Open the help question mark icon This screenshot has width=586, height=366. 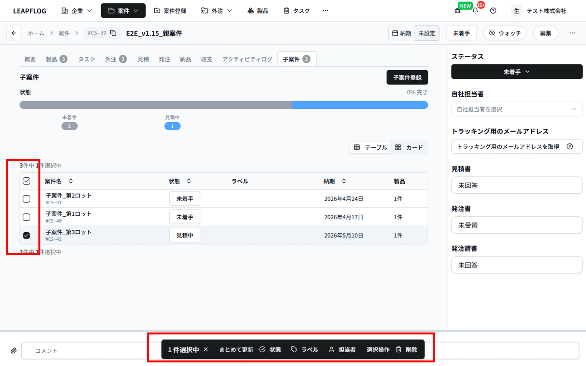[493, 11]
